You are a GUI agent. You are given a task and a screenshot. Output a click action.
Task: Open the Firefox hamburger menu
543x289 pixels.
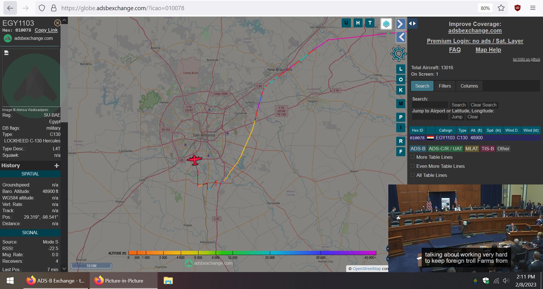click(x=533, y=8)
